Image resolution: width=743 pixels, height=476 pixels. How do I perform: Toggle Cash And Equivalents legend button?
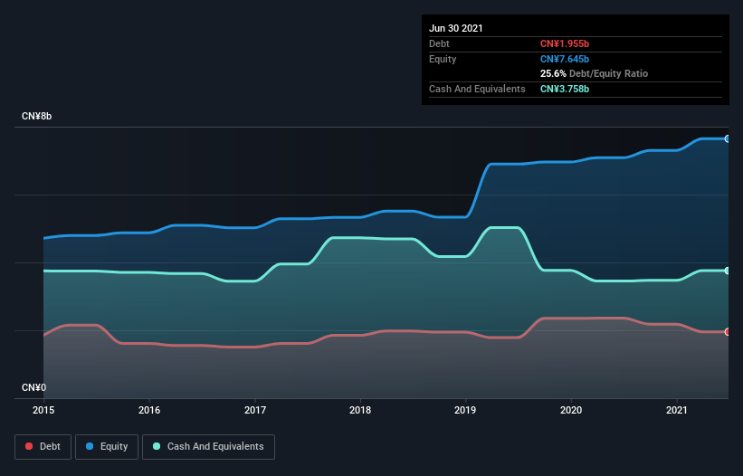coord(208,447)
